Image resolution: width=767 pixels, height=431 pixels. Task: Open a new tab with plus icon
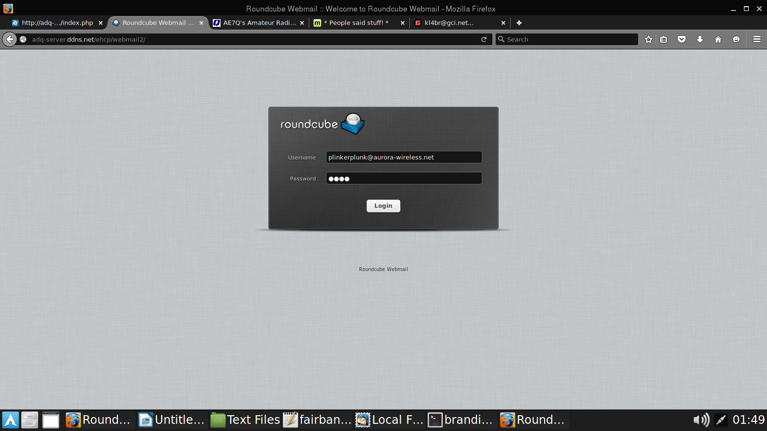pos(519,23)
